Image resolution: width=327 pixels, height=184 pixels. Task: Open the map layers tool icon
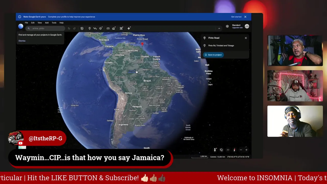click(101, 28)
